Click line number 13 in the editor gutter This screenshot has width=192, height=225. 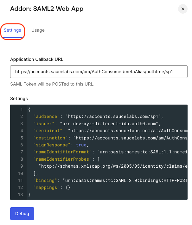[20, 195]
